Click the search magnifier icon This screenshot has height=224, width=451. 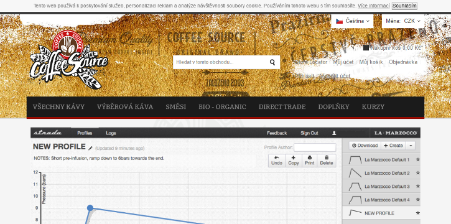[272, 62]
